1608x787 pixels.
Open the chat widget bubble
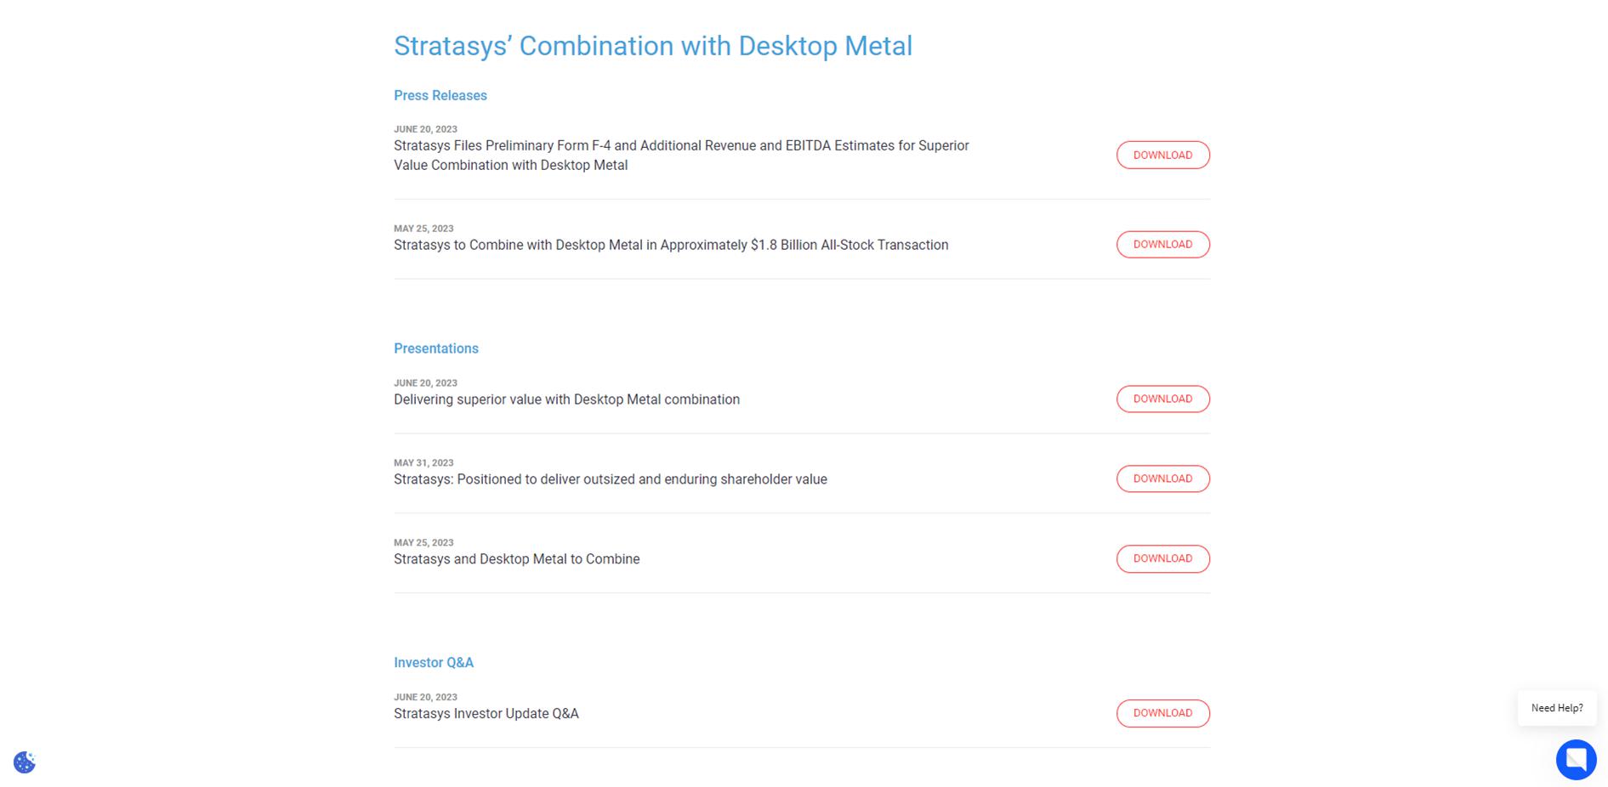(1576, 759)
